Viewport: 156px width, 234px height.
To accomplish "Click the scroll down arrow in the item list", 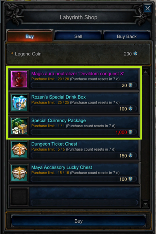I will coord(145,204).
